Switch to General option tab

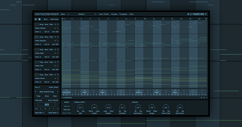(x=67, y=106)
